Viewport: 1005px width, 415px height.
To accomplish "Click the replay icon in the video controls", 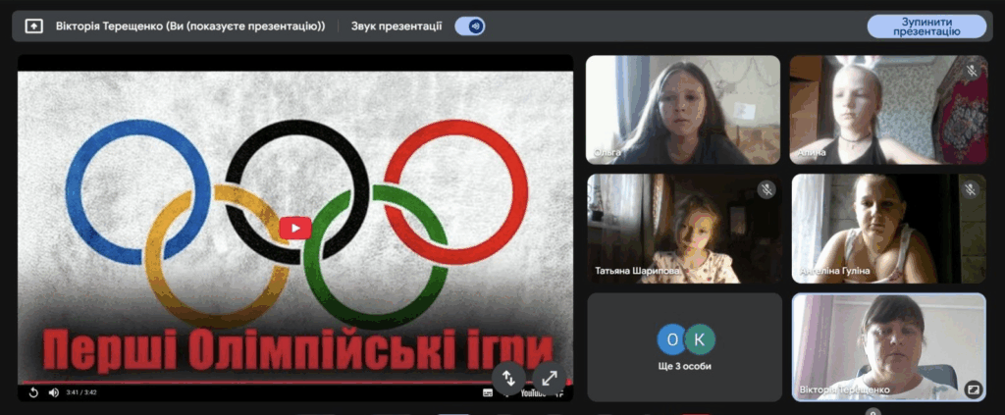I will (34, 392).
